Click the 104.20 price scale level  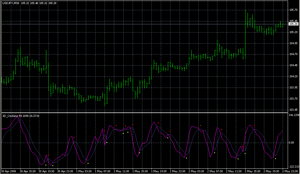(x=293, y=76)
